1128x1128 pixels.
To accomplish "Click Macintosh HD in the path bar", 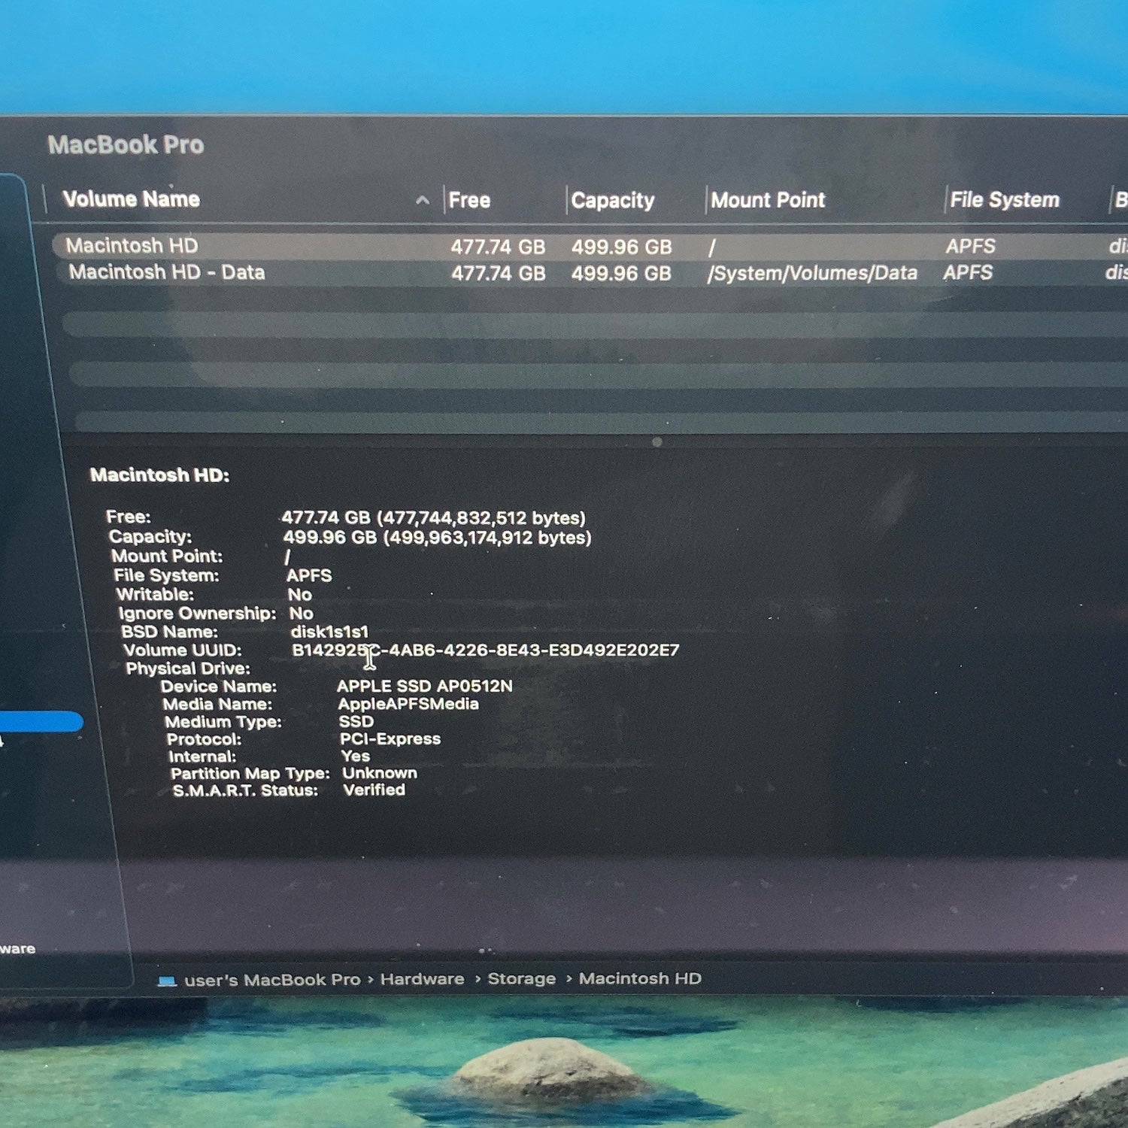I will pyautogui.click(x=640, y=978).
